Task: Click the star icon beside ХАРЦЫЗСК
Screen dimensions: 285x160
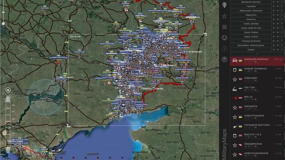Action: click(235, 108)
